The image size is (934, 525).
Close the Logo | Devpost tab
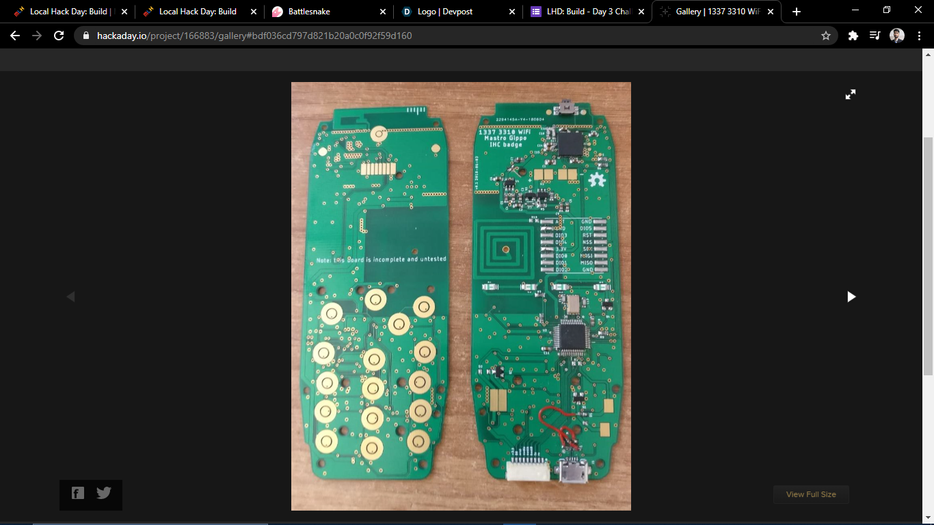(x=512, y=12)
